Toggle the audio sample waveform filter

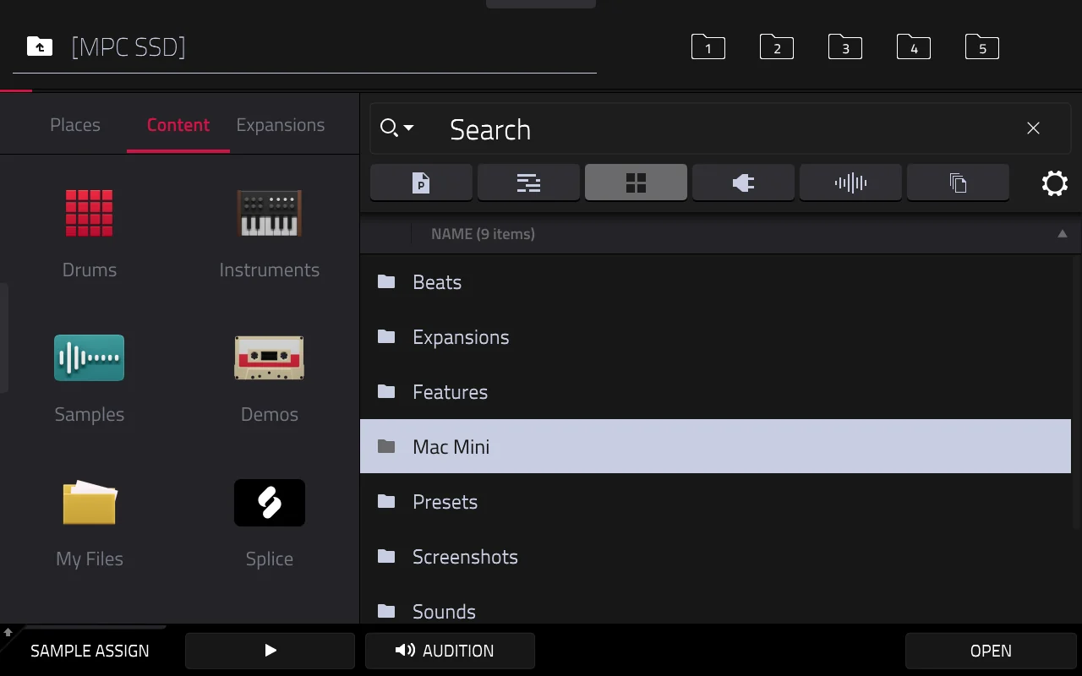[850, 183]
